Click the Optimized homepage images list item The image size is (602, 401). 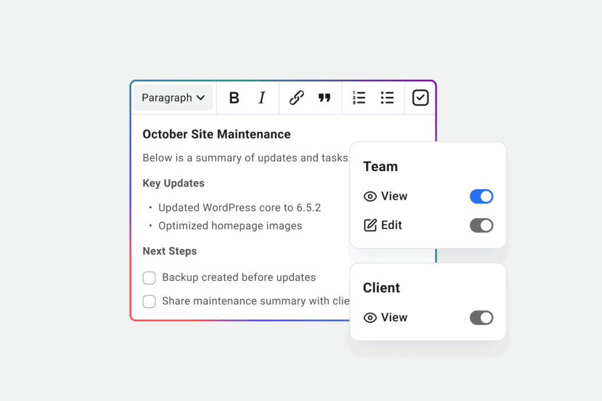pos(230,225)
